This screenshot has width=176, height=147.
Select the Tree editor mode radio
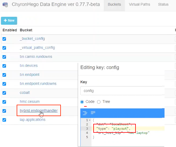(99, 102)
